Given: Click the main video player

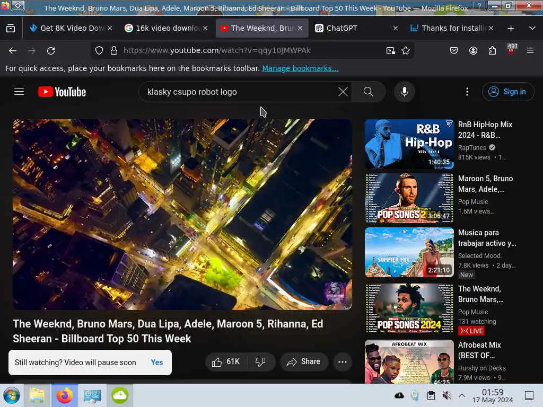Looking at the screenshot, I should click(x=182, y=215).
